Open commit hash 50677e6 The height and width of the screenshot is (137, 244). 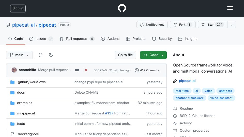[x=100, y=70]
